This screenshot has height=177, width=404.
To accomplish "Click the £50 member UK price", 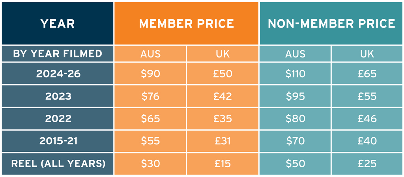I will [x=223, y=74].
